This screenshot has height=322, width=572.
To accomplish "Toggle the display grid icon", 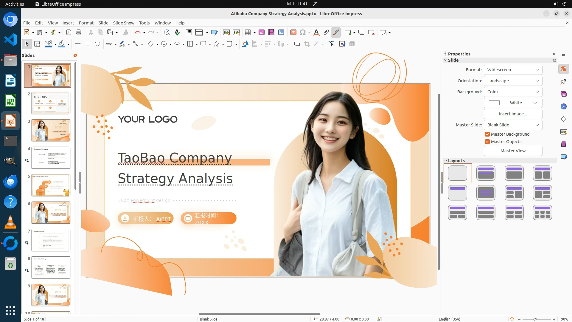I will pyautogui.click(x=189, y=32).
